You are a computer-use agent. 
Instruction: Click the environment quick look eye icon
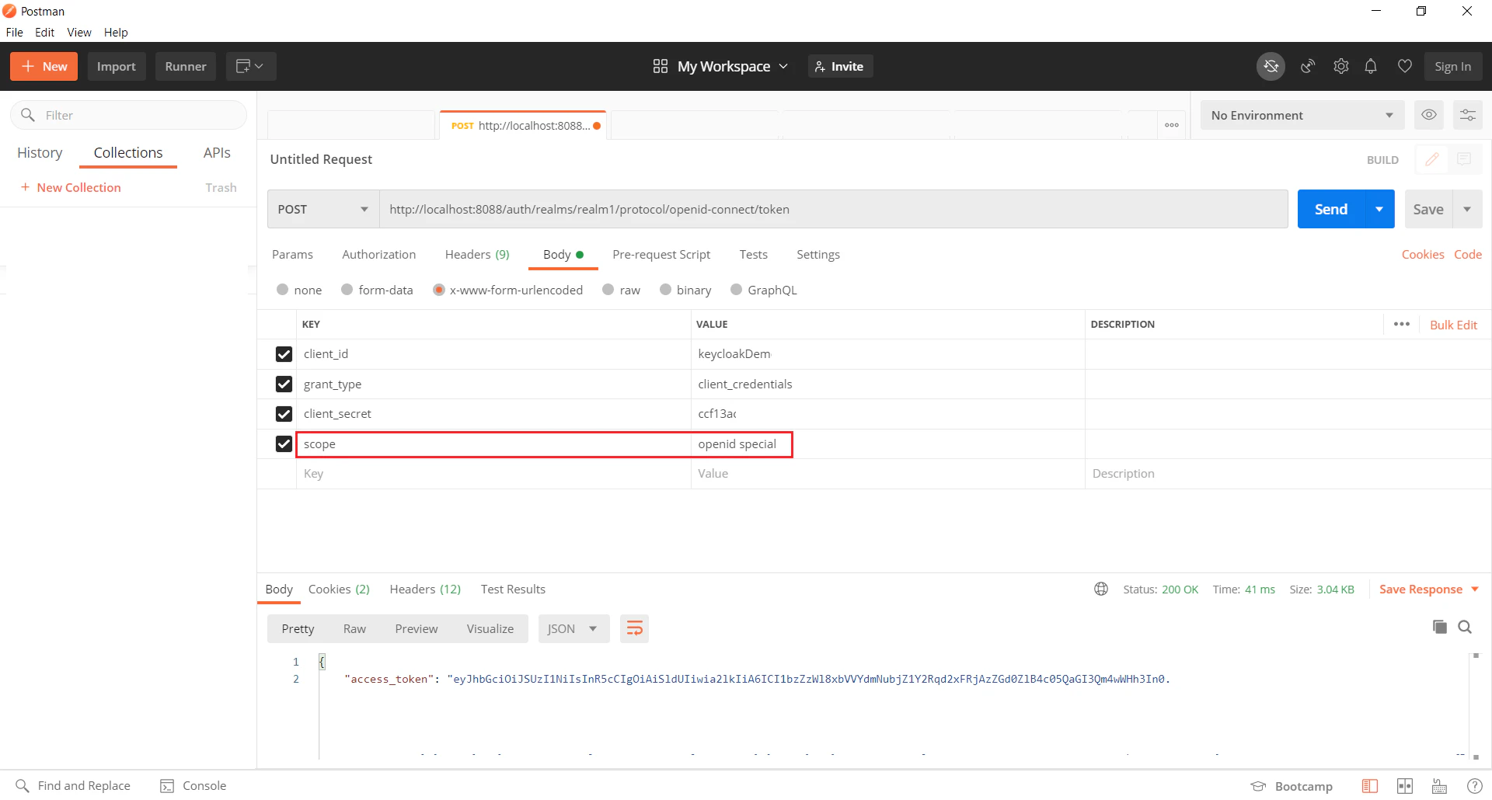[x=1428, y=115]
